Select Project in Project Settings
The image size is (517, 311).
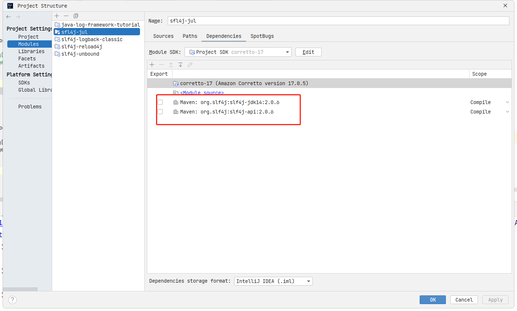pyautogui.click(x=28, y=37)
